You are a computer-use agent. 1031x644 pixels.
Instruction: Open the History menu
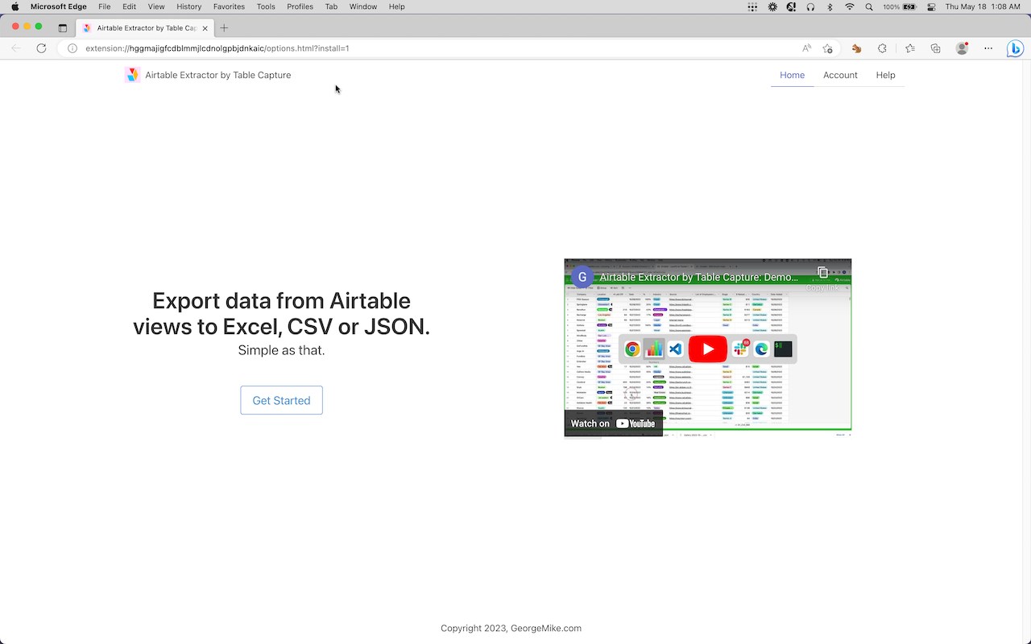point(189,6)
